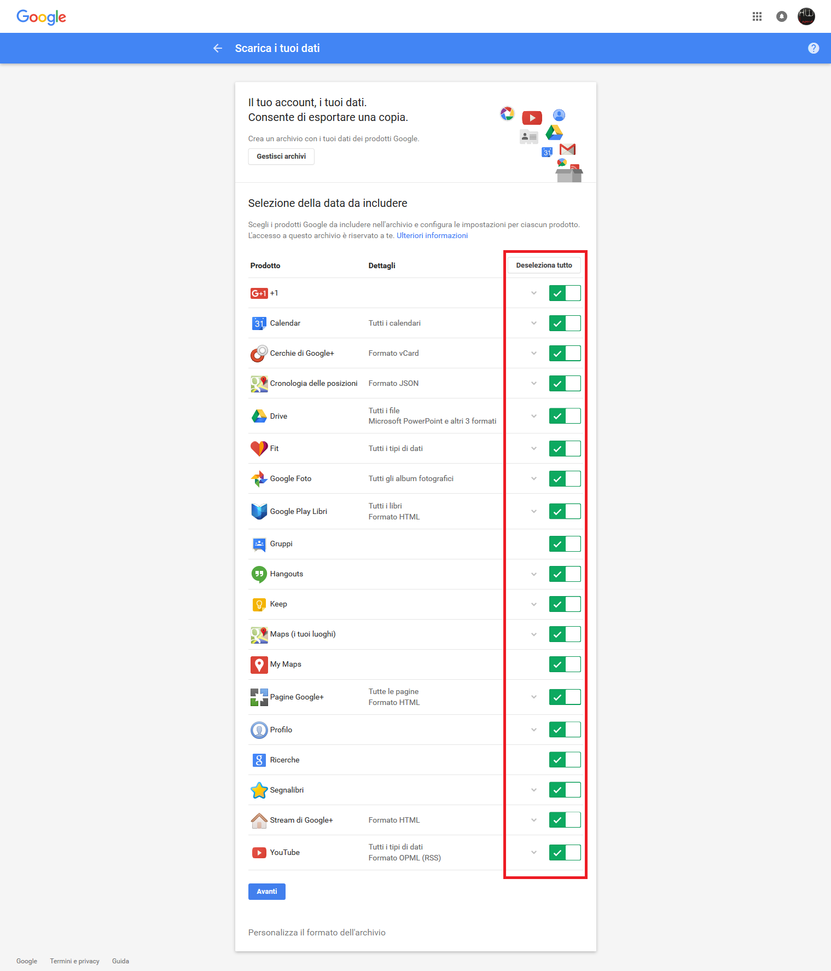Click the Google logo
This screenshot has height=971, width=831.
41,17
